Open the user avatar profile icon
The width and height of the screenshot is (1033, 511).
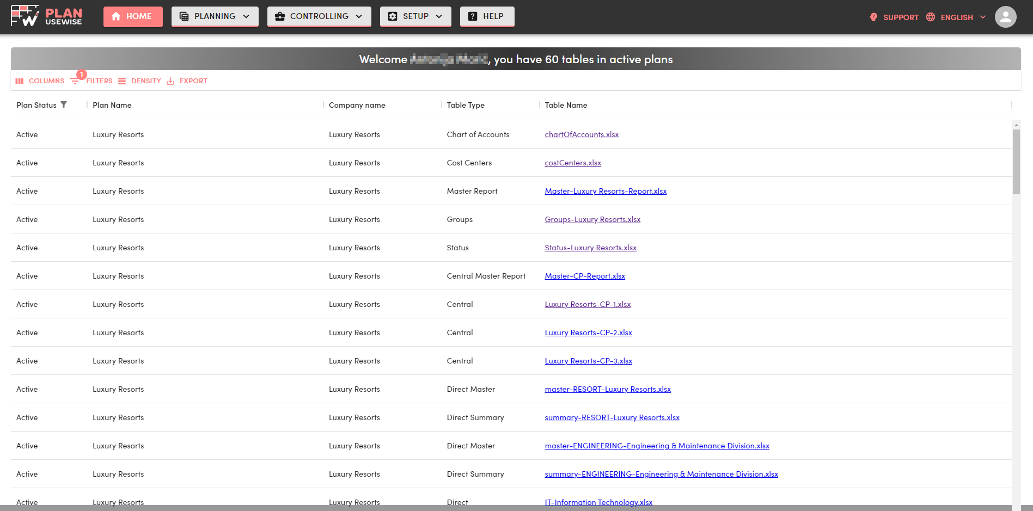pos(1005,17)
